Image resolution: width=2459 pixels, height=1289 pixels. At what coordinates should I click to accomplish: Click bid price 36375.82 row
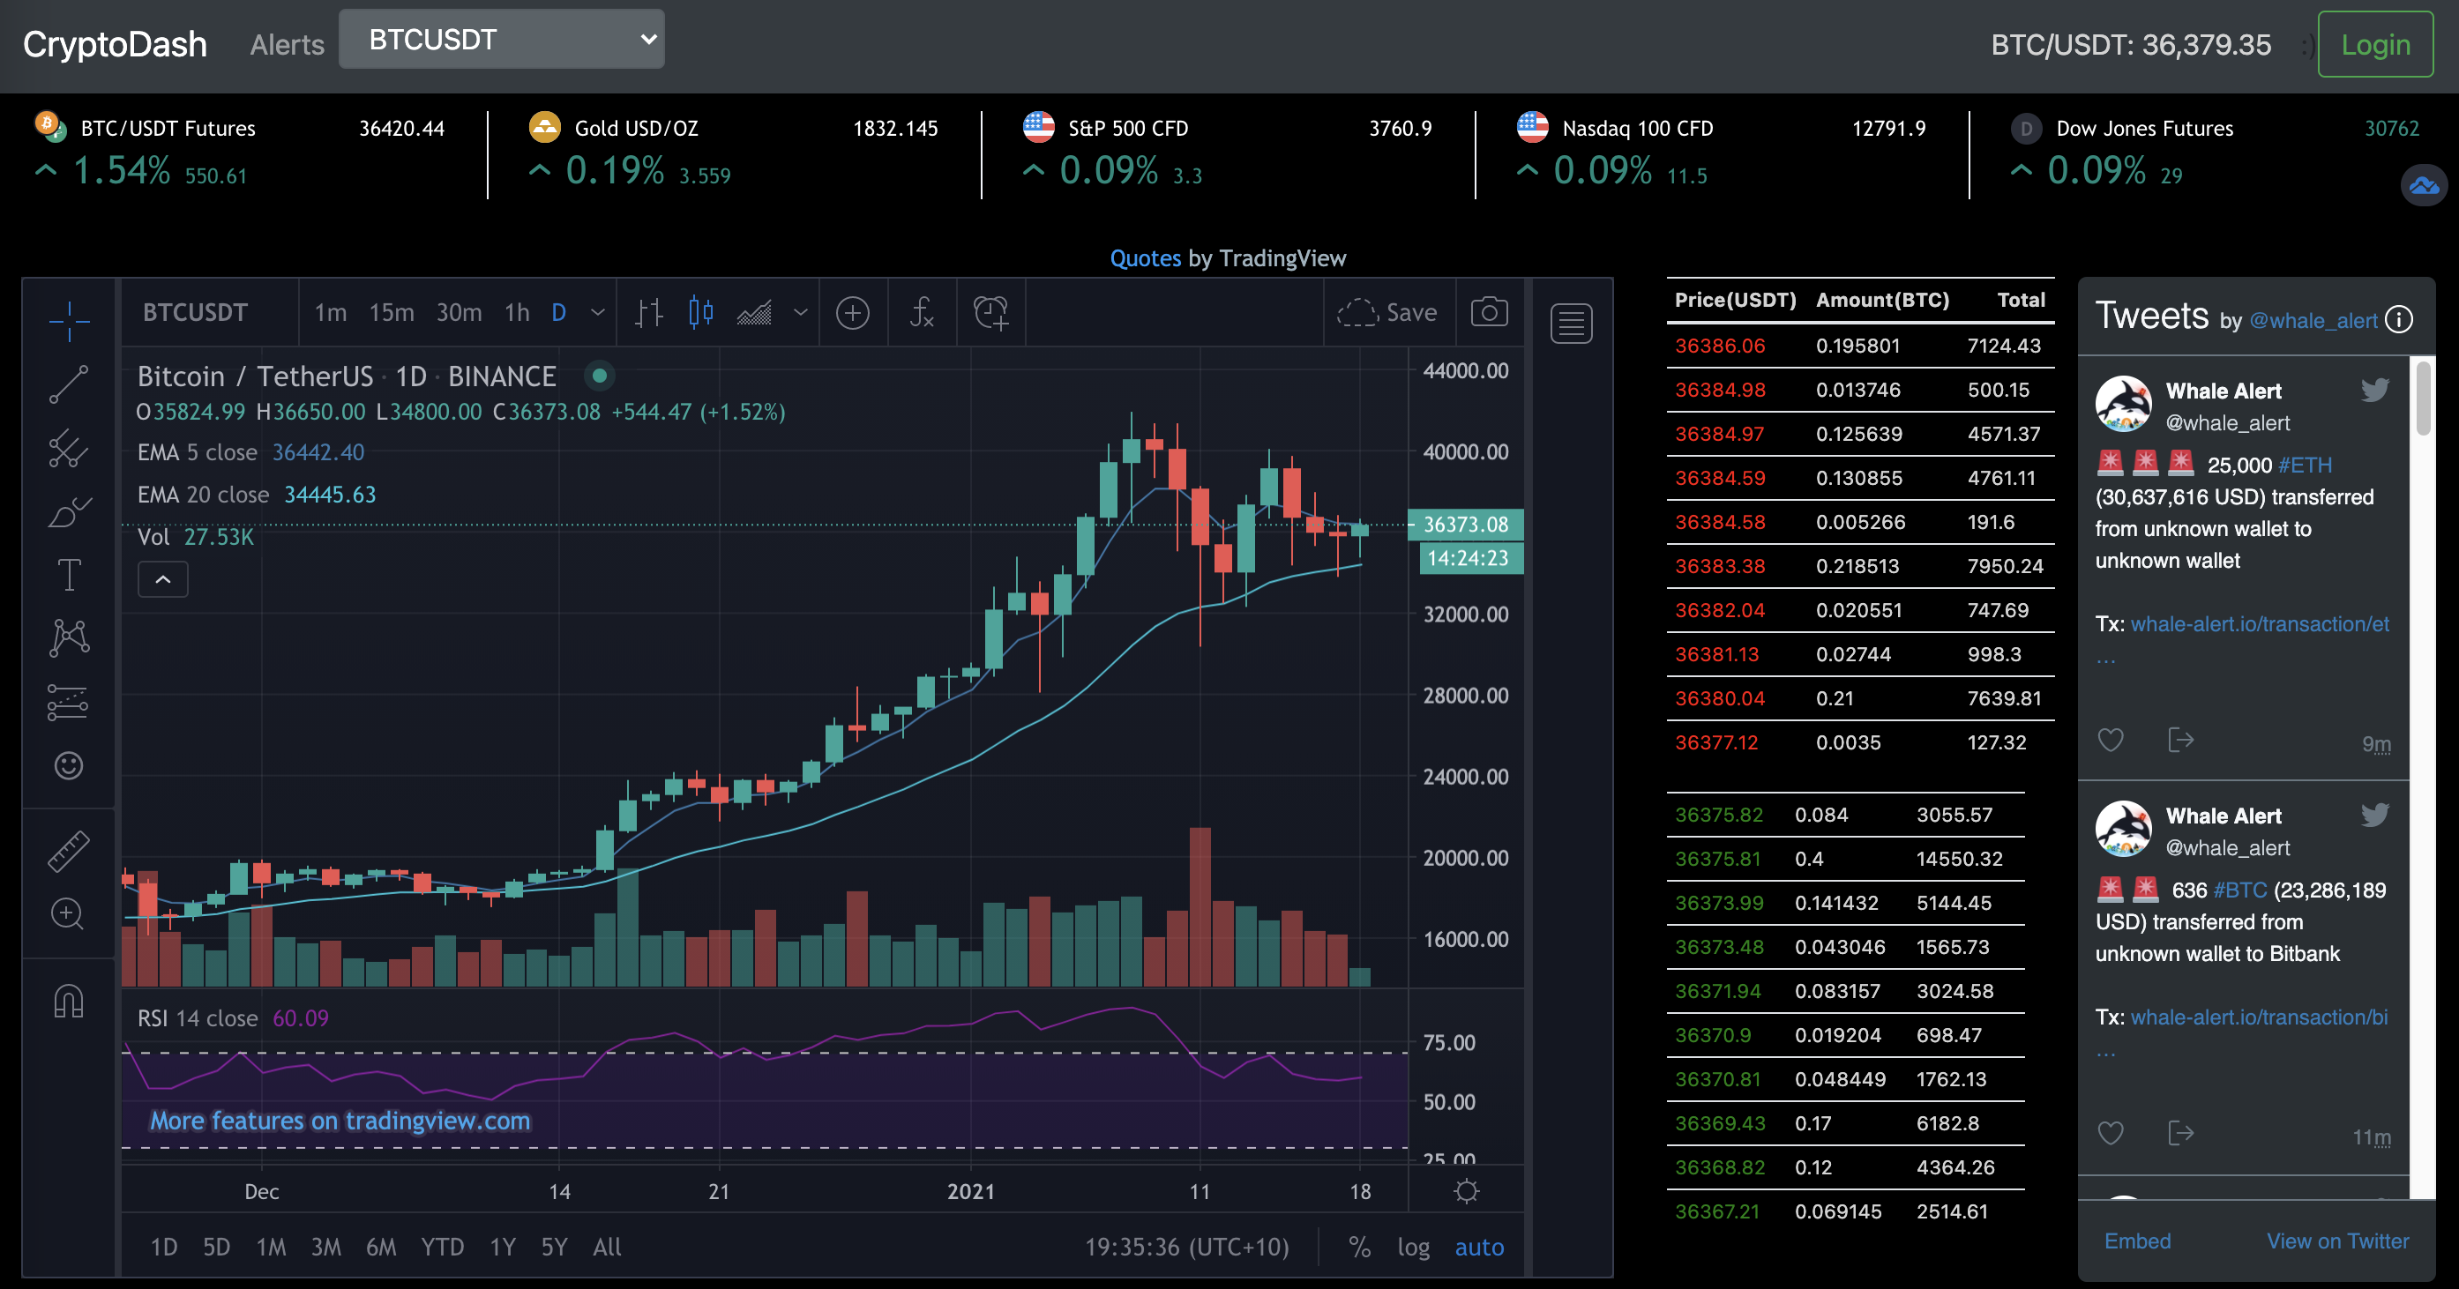pyautogui.click(x=1845, y=815)
